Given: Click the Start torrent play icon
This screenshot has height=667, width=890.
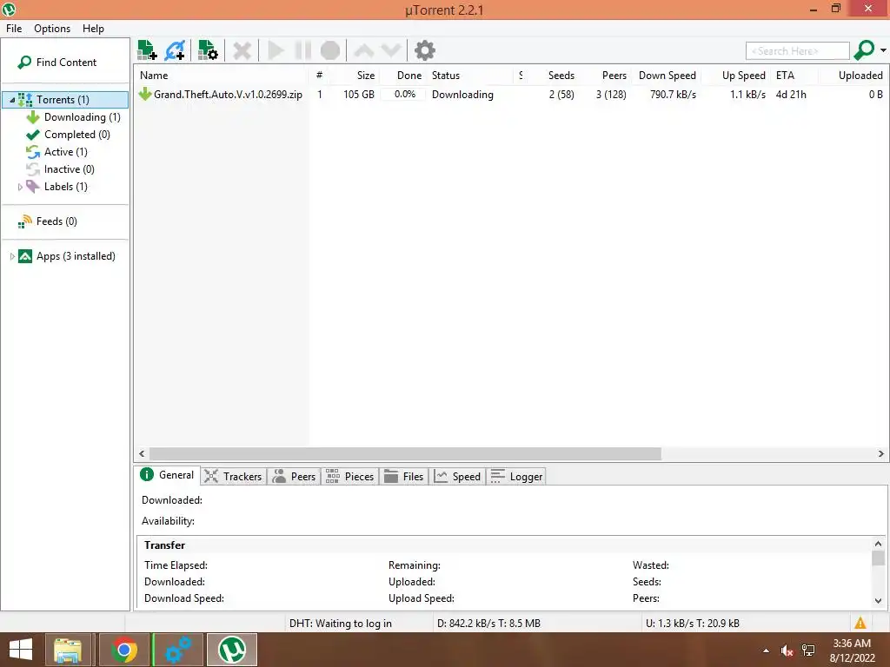Looking at the screenshot, I should point(276,50).
